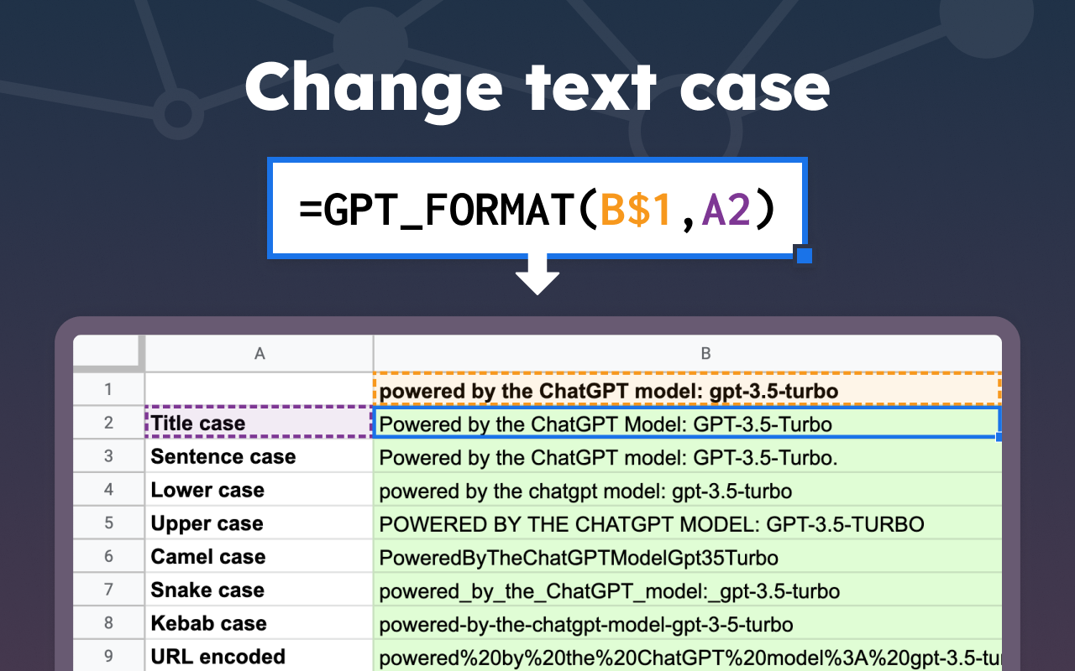
Task: Select the Camel case label cell
Action: point(258,556)
